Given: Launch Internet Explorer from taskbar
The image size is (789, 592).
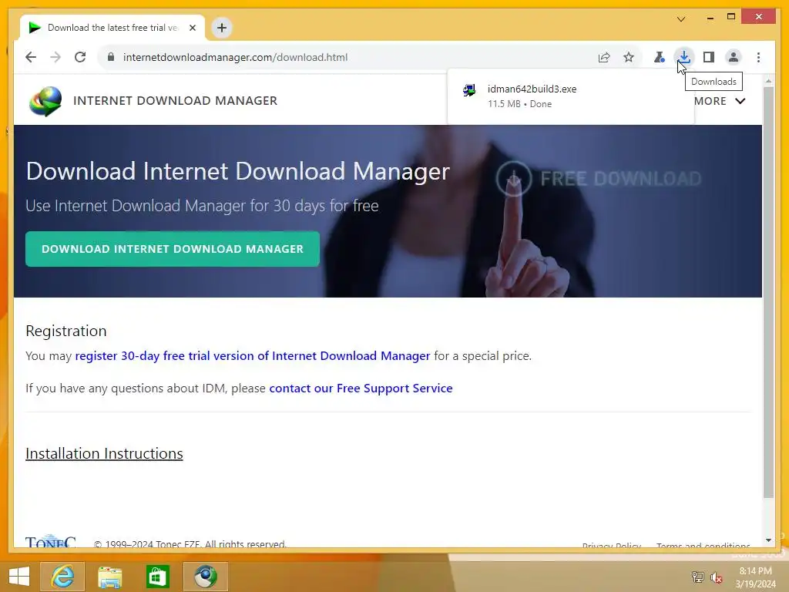Looking at the screenshot, I should pyautogui.click(x=62, y=577).
